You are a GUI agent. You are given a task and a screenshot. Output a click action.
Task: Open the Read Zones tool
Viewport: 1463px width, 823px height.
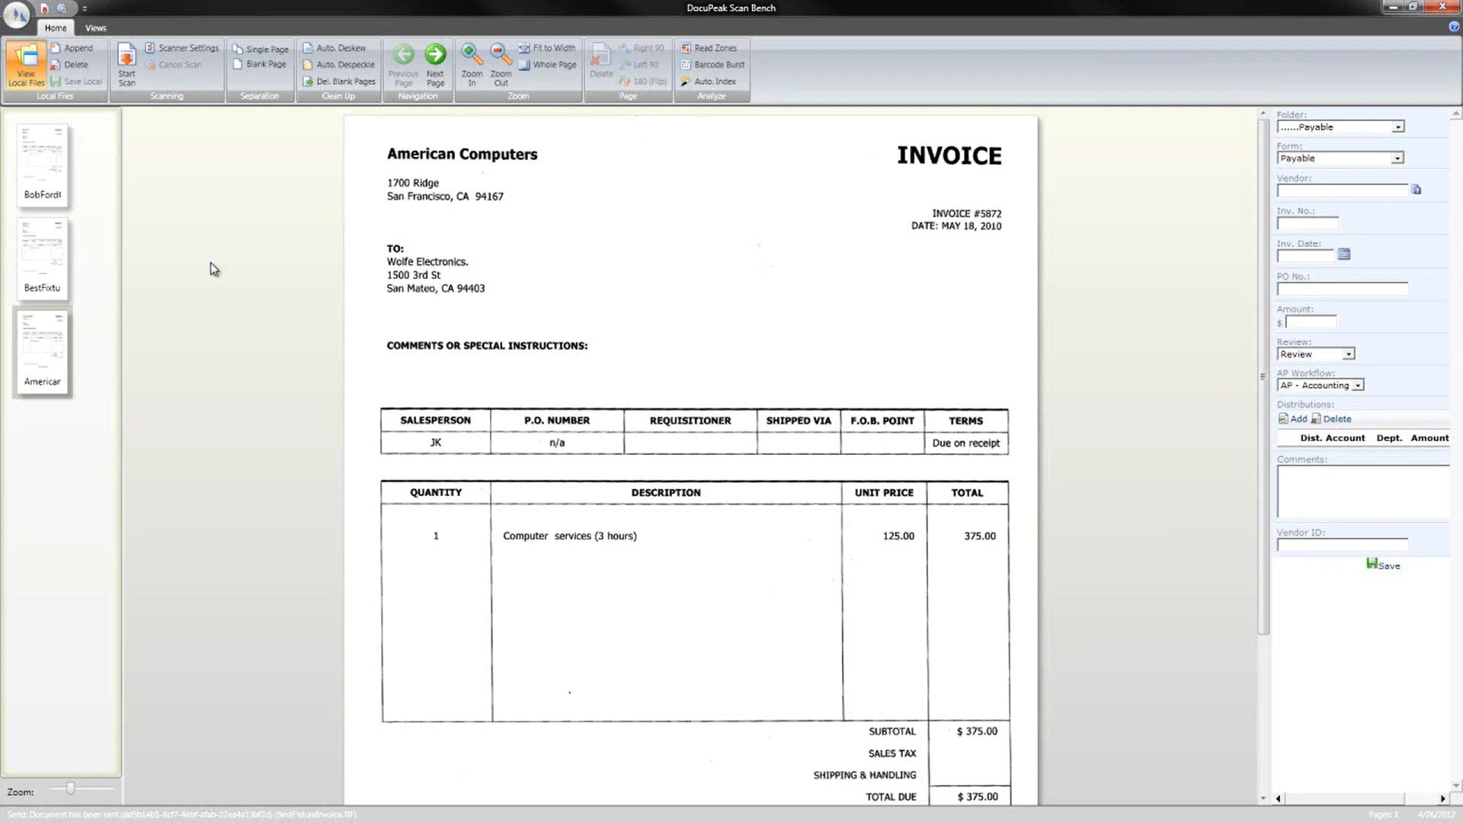click(x=711, y=47)
